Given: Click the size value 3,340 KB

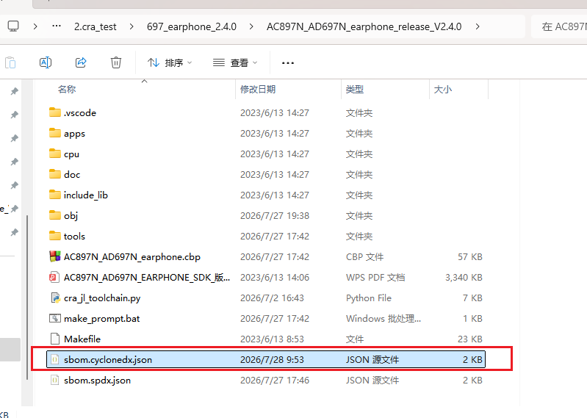Looking at the screenshot, I should [464, 277].
